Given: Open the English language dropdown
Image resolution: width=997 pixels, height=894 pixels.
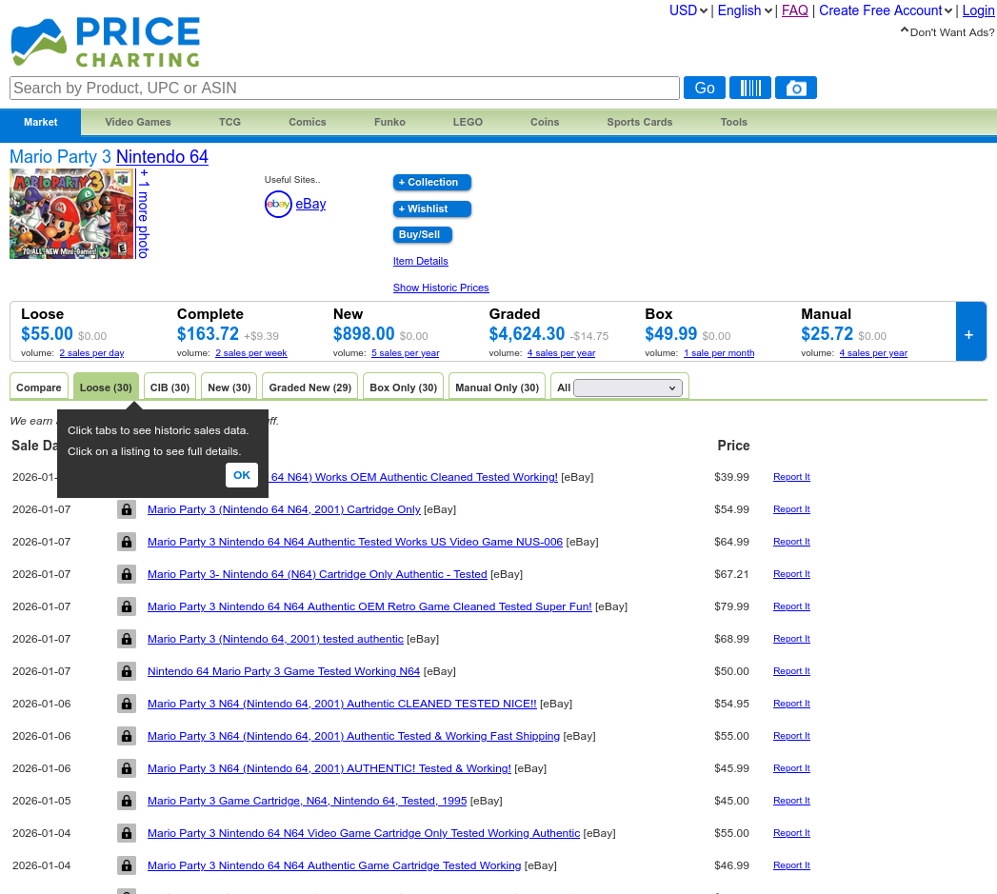Looking at the screenshot, I should pyautogui.click(x=745, y=10).
